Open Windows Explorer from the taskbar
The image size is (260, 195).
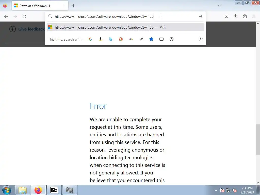click(23, 190)
